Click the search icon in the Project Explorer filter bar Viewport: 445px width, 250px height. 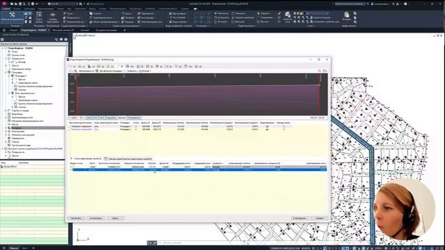320,71
